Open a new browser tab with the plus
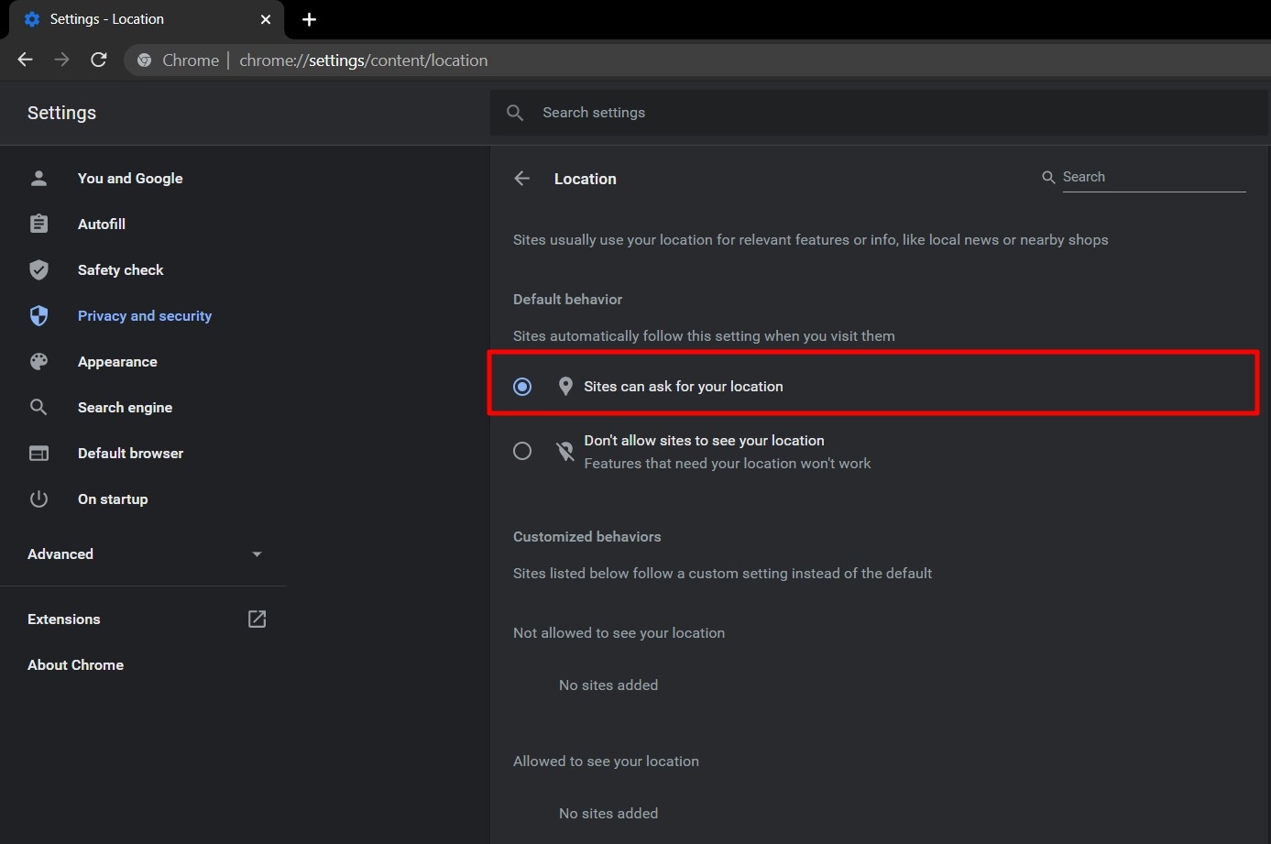This screenshot has height=844, width=1271. click(x=309, y=19)
